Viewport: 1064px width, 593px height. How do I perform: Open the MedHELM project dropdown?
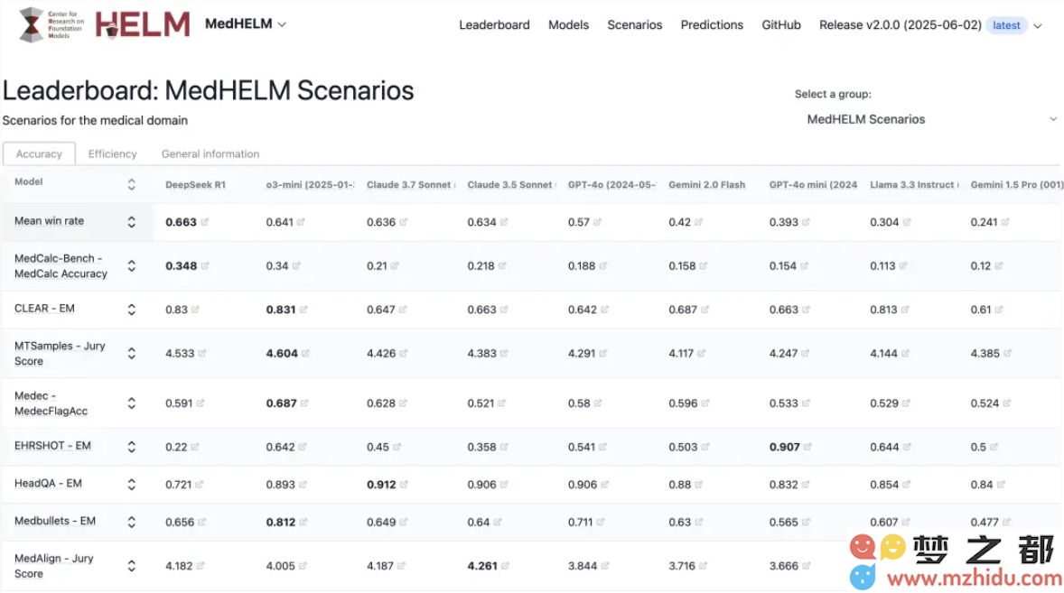click(x=246, y=23)
